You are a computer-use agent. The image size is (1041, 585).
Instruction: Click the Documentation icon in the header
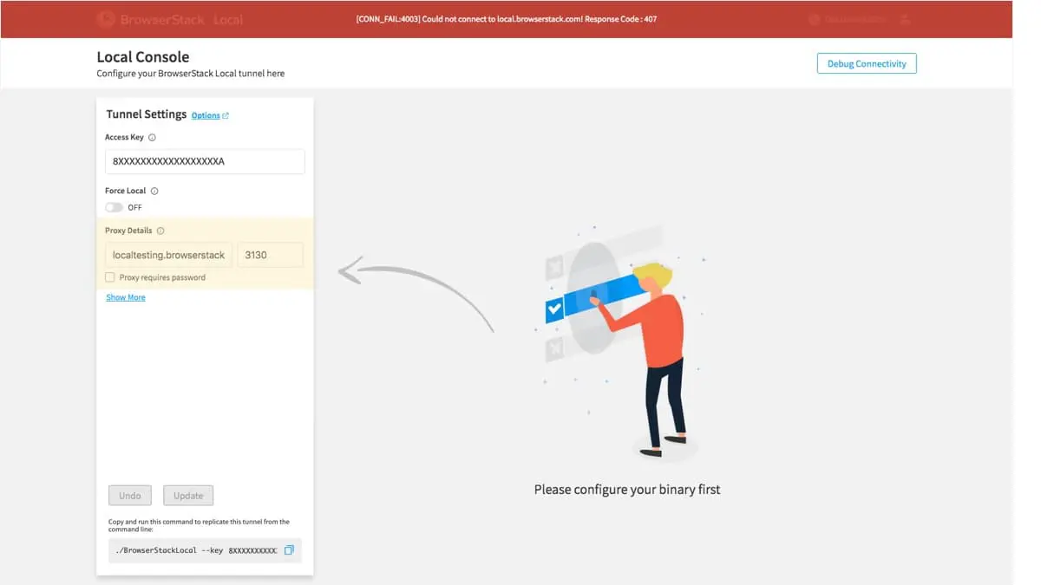pos(814,19)
